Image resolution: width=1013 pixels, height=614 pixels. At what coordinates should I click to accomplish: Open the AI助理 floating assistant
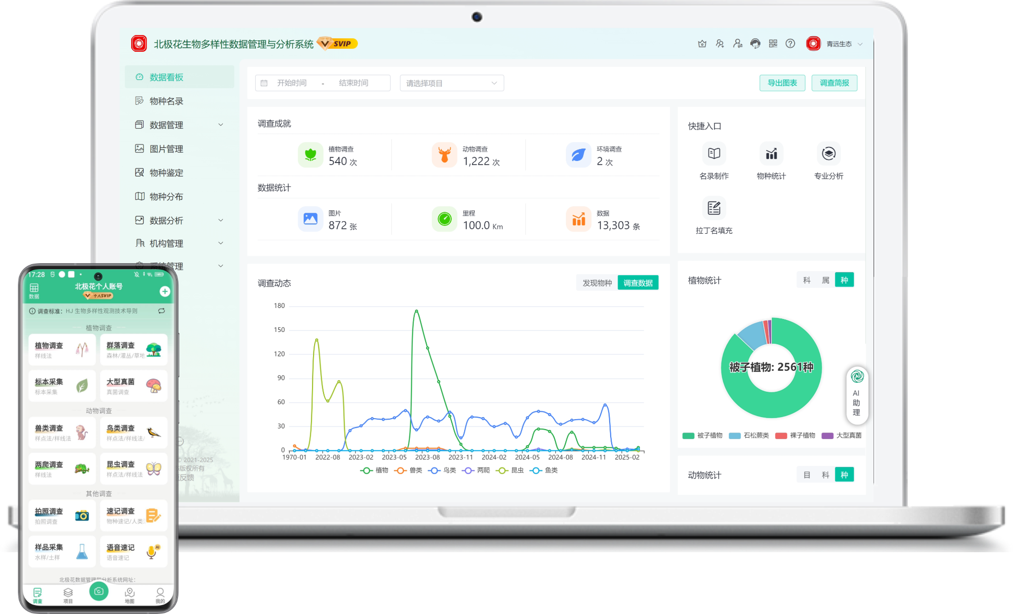(x=857, y=394)
